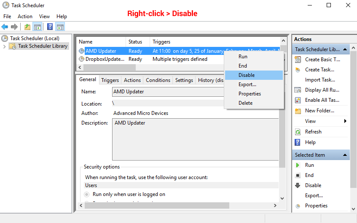
Task: Click the AMD Updater task clock icon
Action: pos(81,51)
